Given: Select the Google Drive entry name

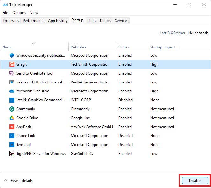Looking at the screenshot, I should point(27,118).
